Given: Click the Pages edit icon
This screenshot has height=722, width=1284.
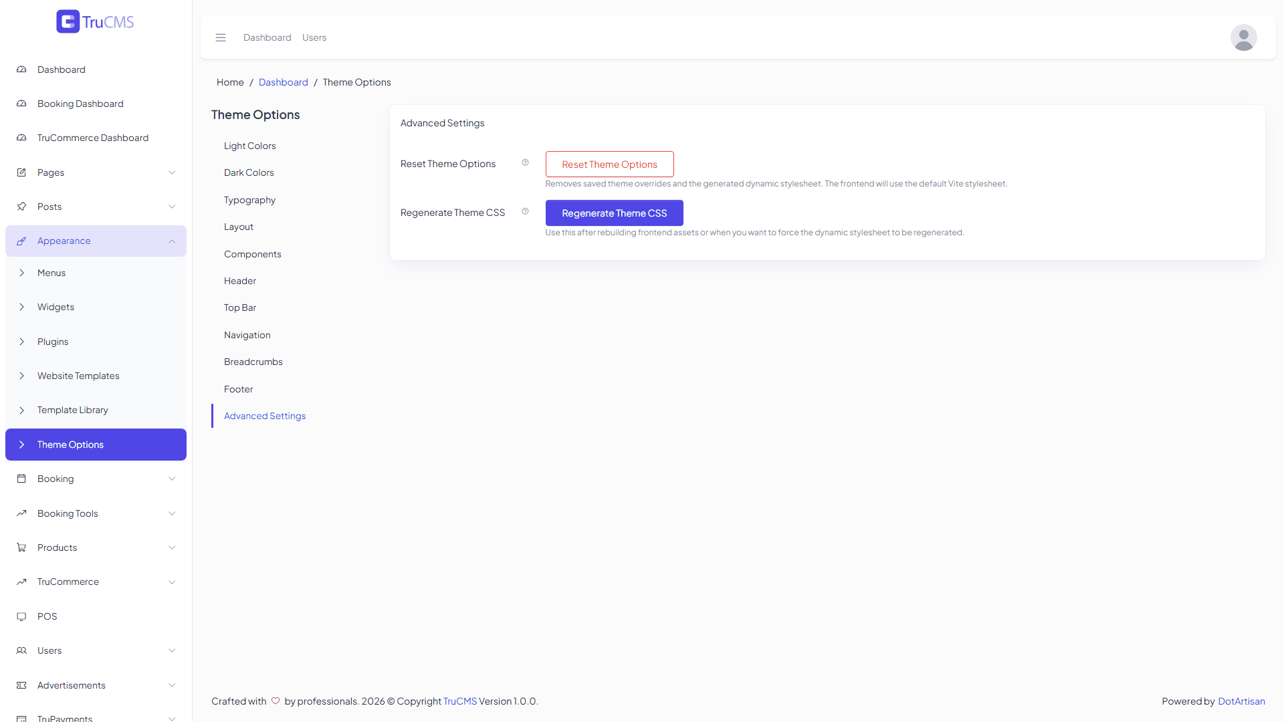Looking at the screenshot, I should pyautogui.click(x=21, y=172).
